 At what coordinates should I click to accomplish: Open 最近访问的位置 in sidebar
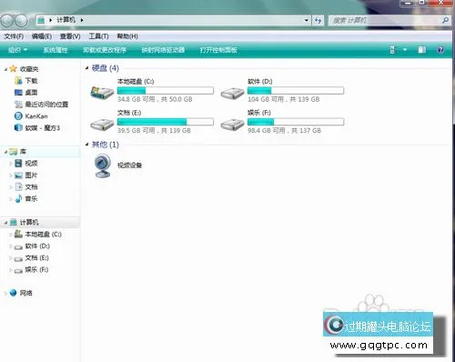pos(42,105)
